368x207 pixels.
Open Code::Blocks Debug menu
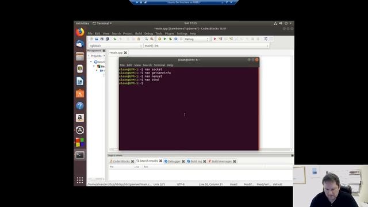coord(148,33)
